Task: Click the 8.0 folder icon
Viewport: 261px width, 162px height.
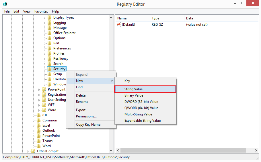Action: click(x=38, y=115)
